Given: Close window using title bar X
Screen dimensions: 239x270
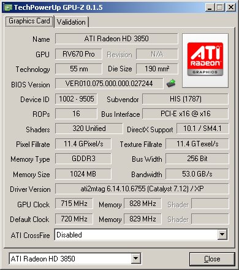Looking at the screenshot, I should point(231,7).
